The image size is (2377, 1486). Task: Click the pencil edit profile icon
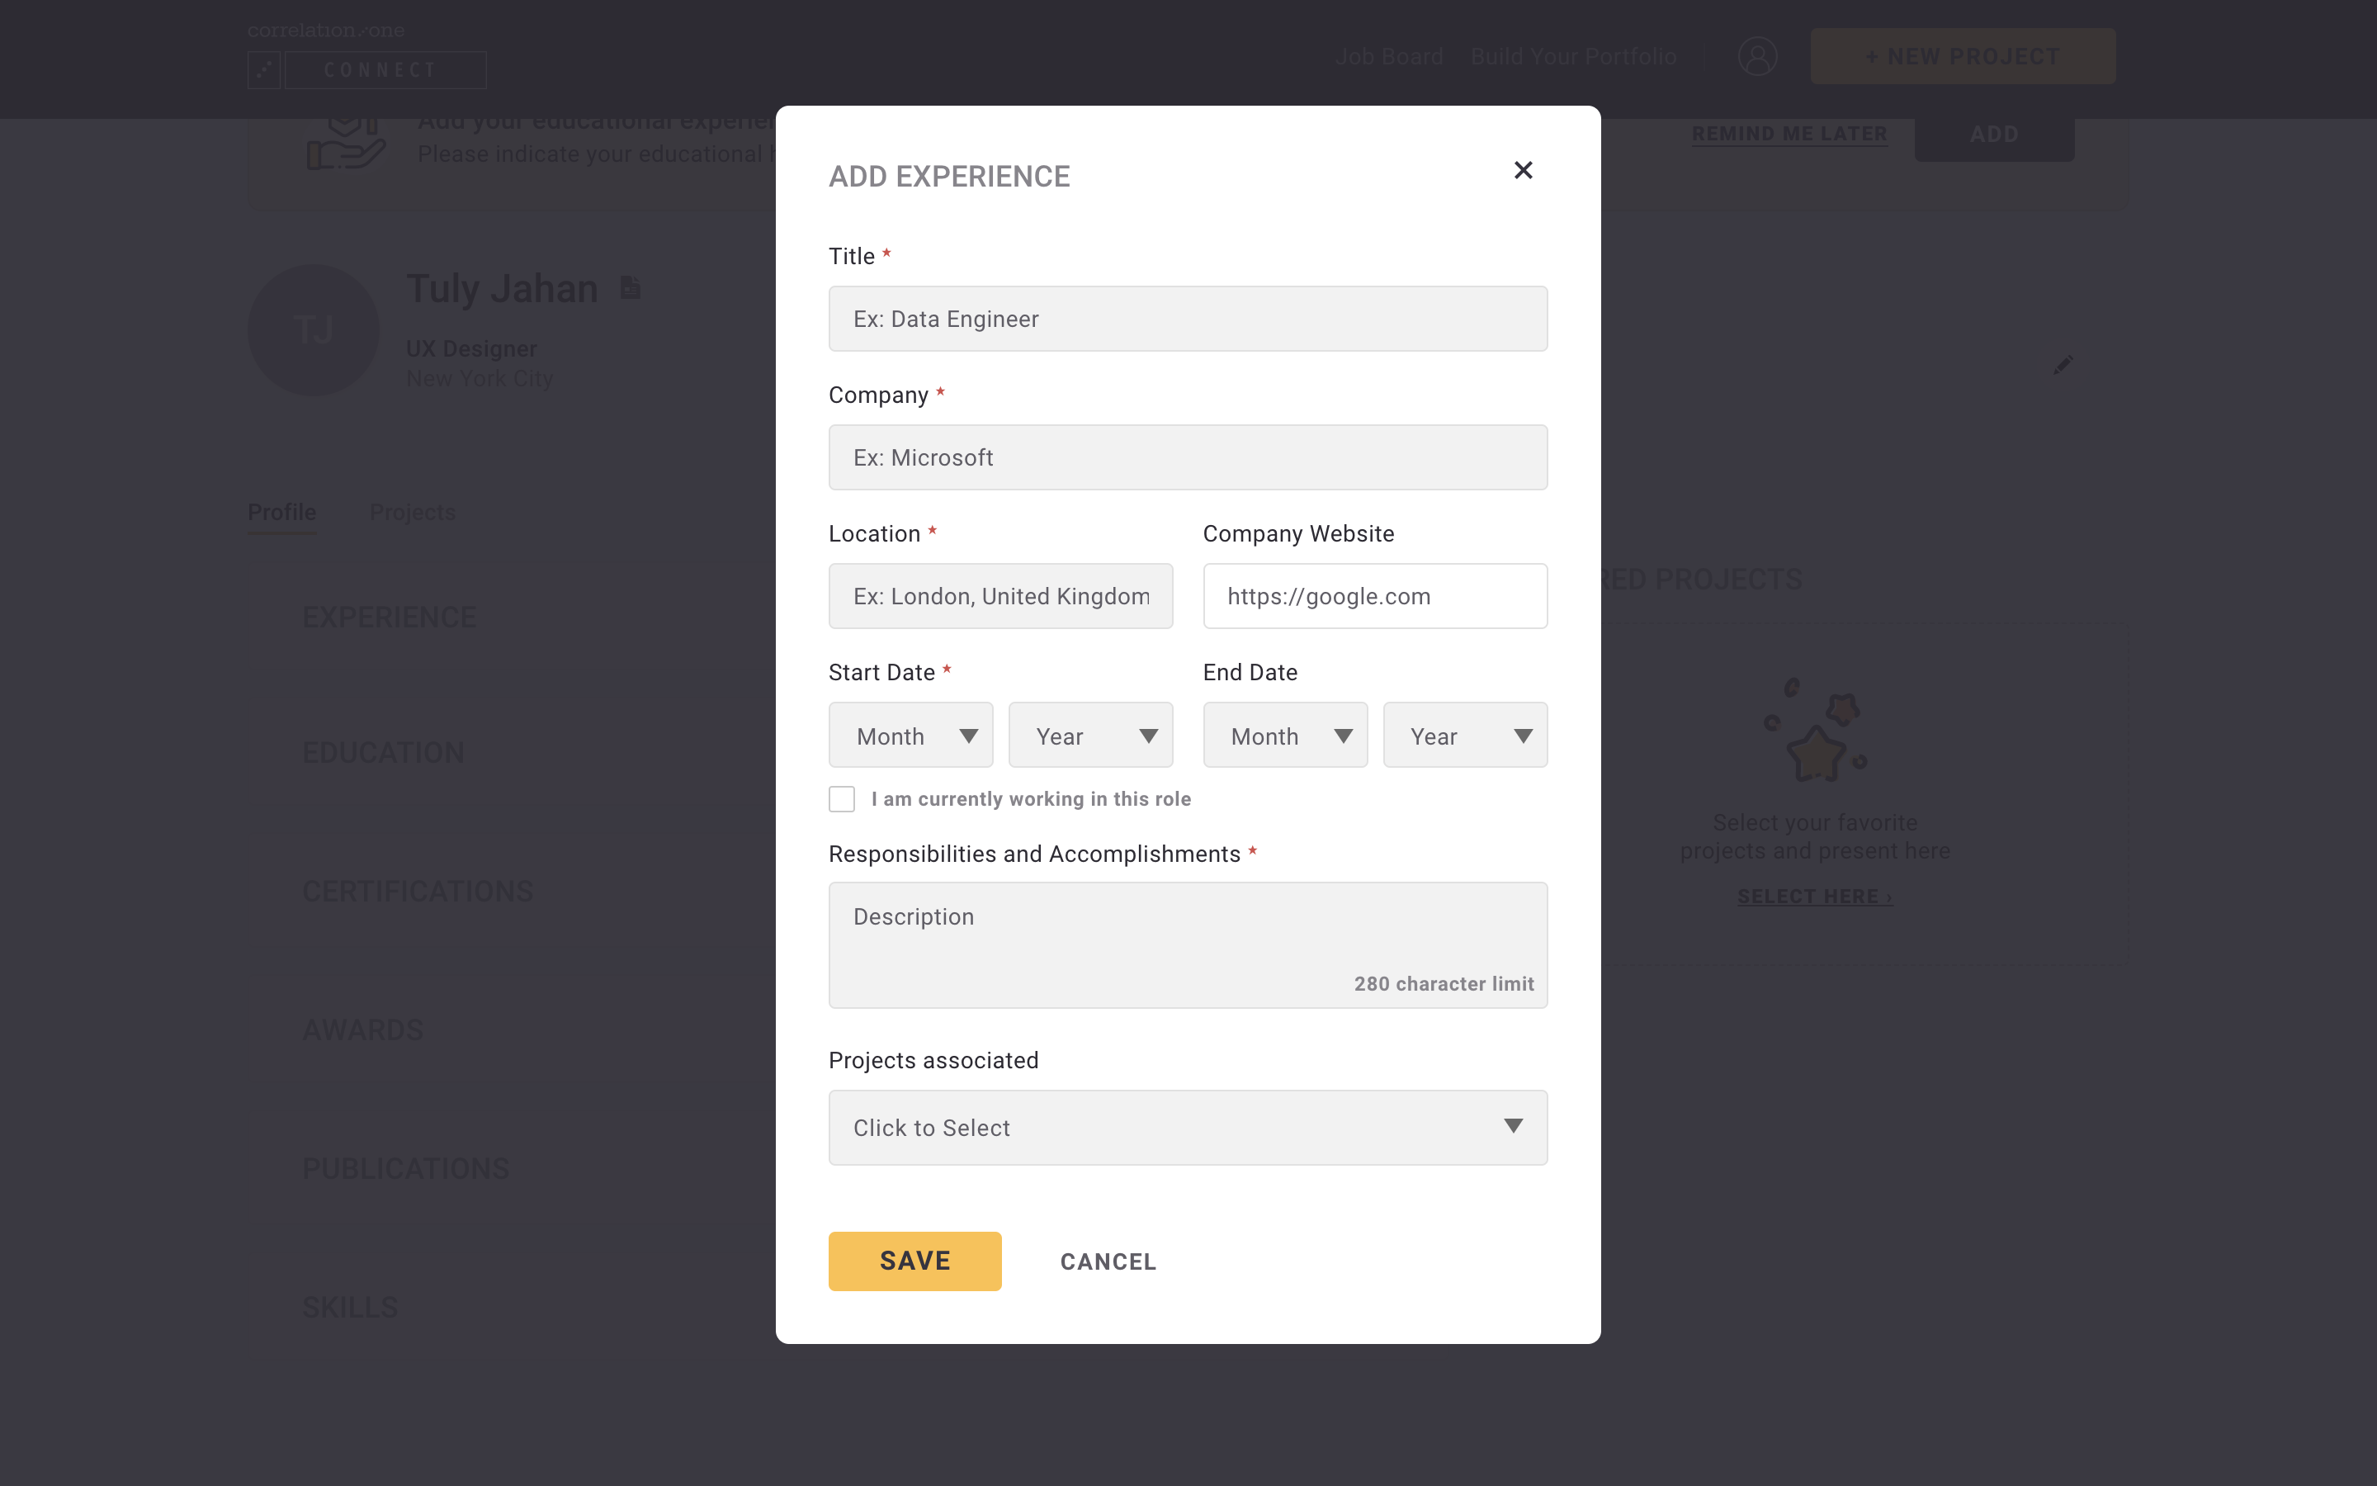click(x=2063, y=366)
